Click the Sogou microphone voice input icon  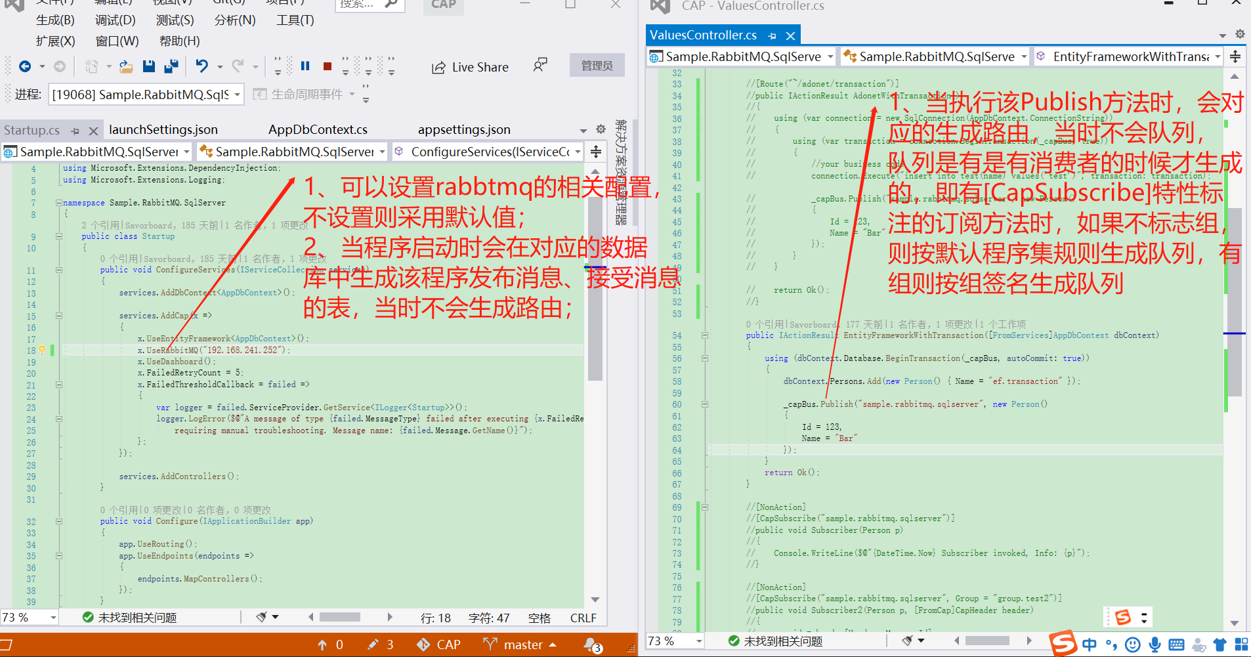(1155, 645)
